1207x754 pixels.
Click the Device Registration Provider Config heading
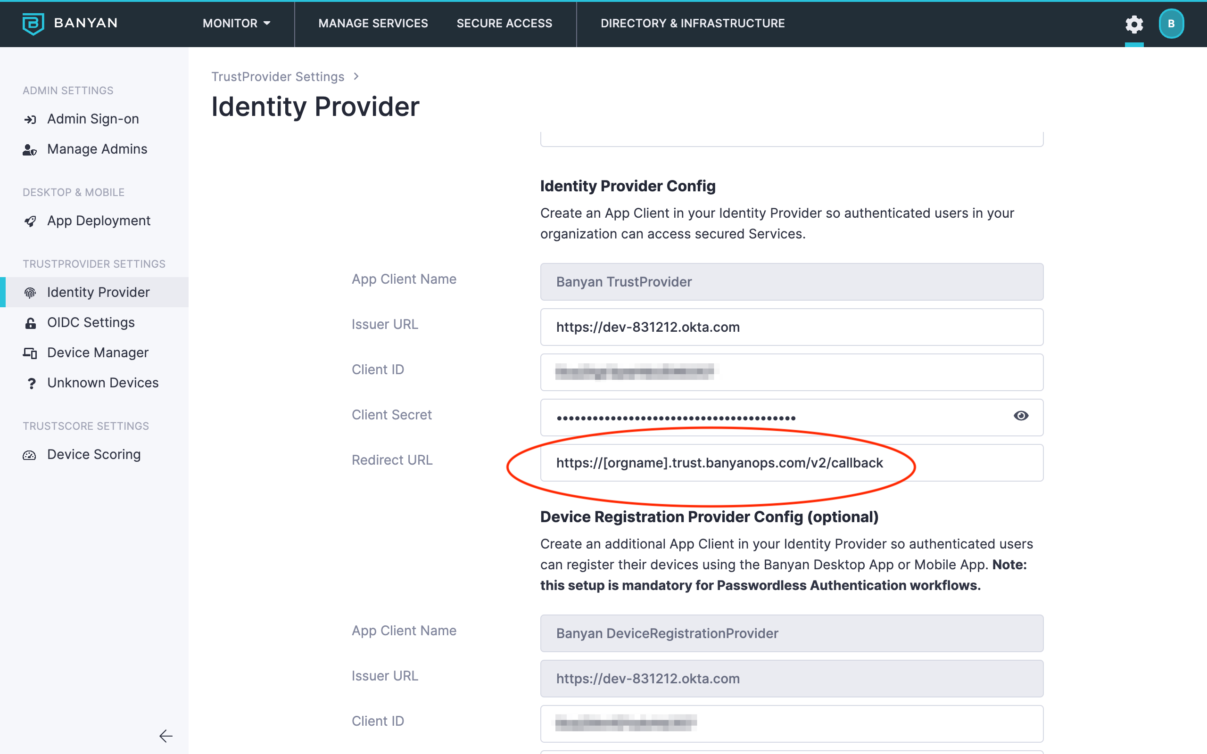(709, 517)
